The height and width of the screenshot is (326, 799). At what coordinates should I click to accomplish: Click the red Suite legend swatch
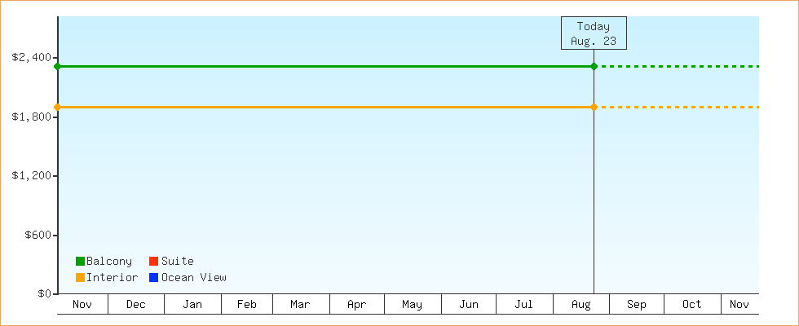click(153, 262)
